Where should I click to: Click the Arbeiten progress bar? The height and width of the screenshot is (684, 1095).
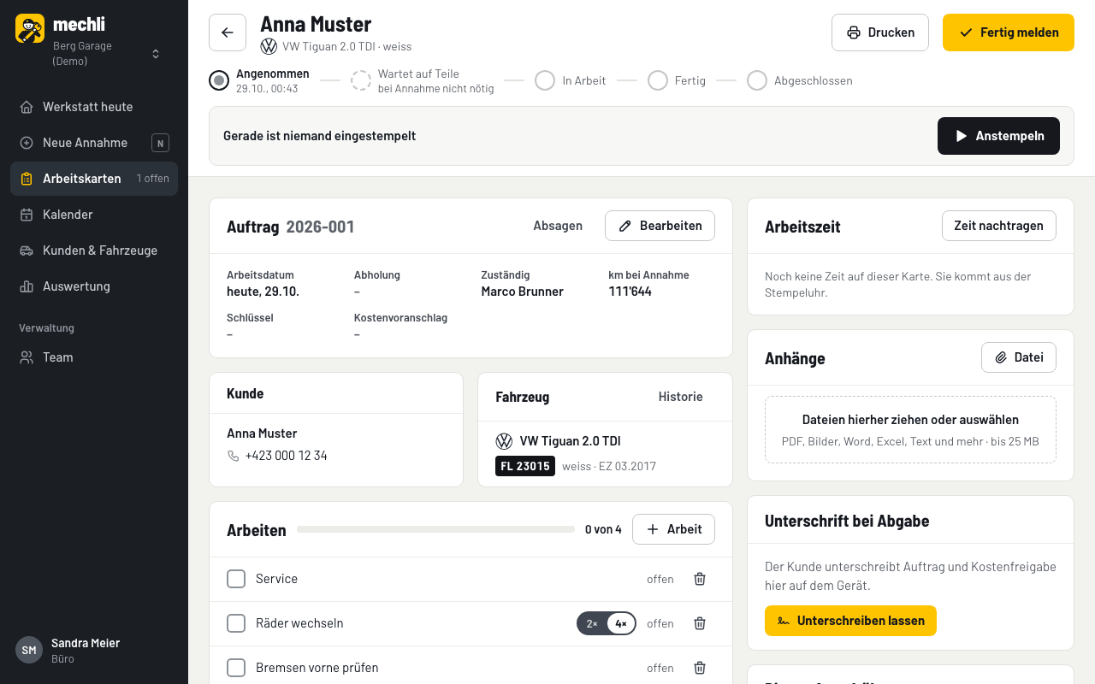coord(435,529)
